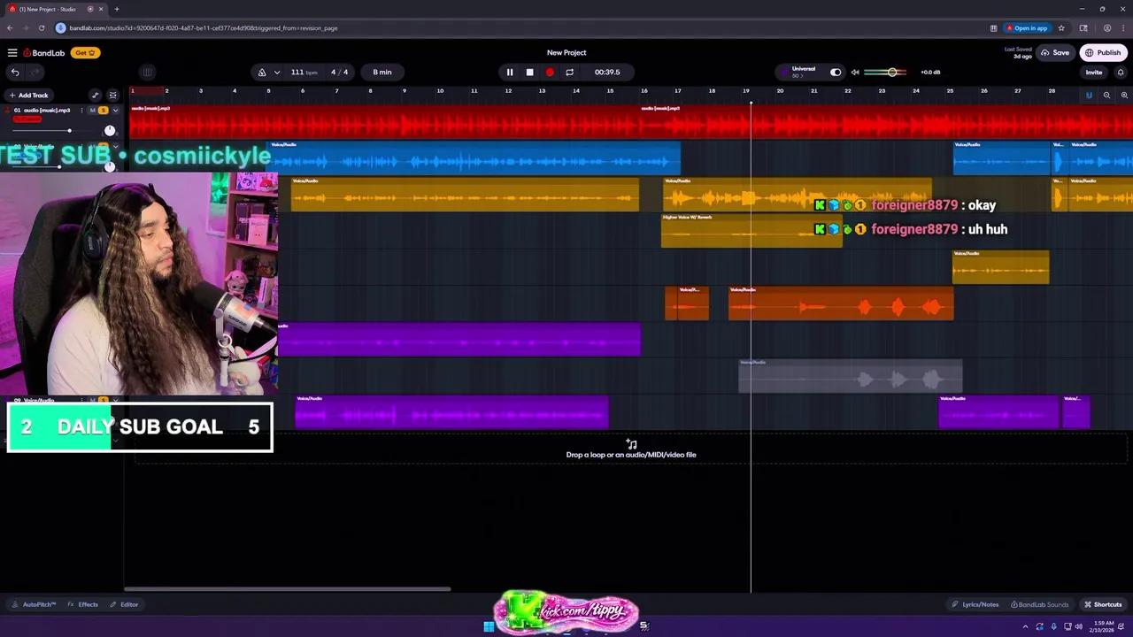1133x637 pixels.
Task: Toggle the metronome
Action: (262, 73)
